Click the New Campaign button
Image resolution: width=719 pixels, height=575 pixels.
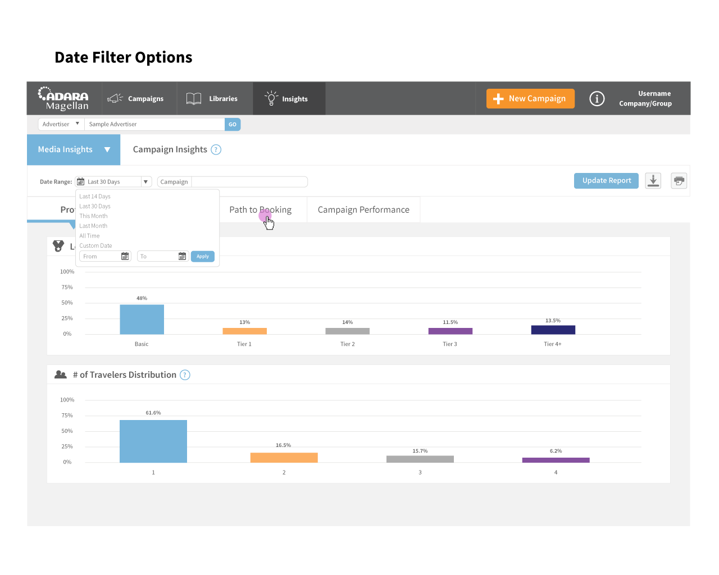tap(530, 98)
